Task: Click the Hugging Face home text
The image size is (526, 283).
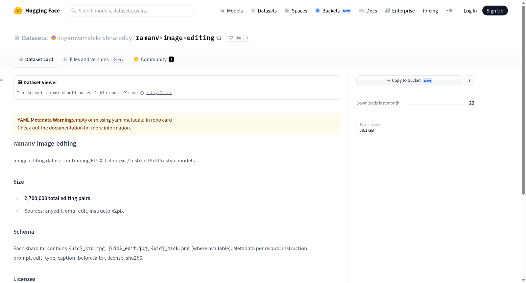Action: tap(42, 11)
